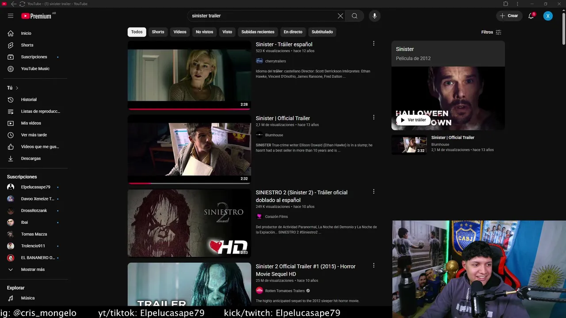
Task: Open options for Sinister - Tráiler español
Action: pyautogui.click(x=374, y=43)
